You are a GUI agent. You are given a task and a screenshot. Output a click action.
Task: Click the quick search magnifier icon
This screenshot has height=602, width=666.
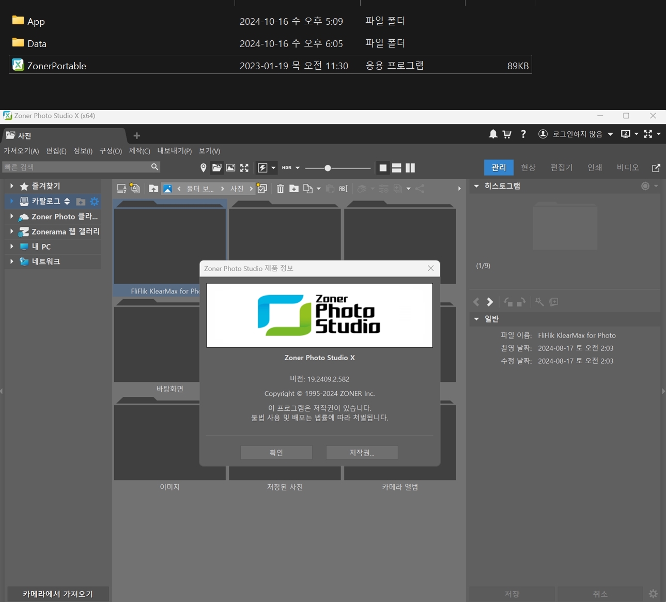[154, 167]
